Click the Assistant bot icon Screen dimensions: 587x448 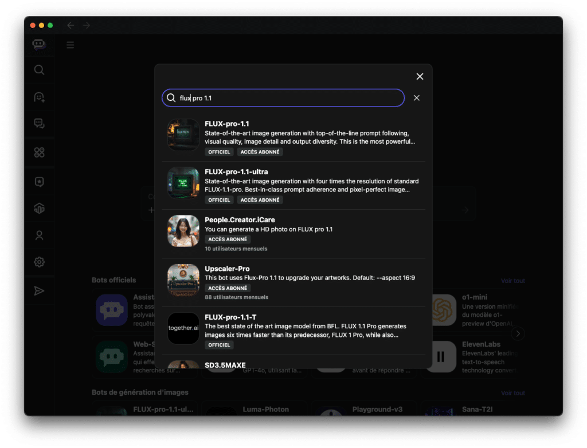[112, 310]
